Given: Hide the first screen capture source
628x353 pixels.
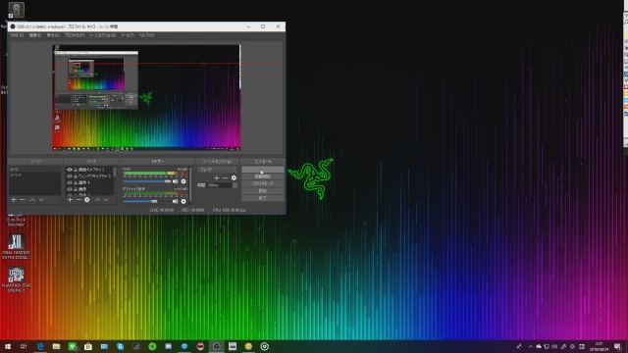Looking at the screenshot, I should [70, 170].
